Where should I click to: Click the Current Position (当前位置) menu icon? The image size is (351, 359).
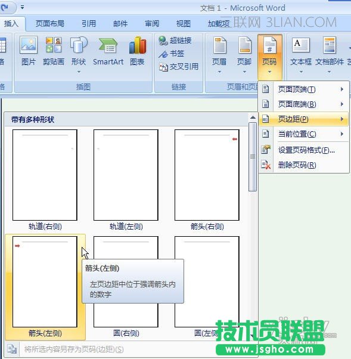click(x=265, y=134)
